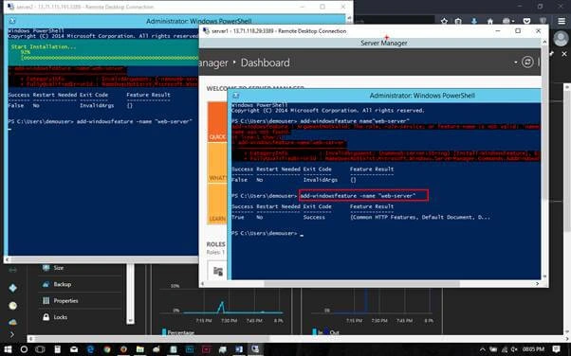The image size is (571, 356).
Task: Click the PowerShell icon in server2 title bar
Action: pos(12,21)
